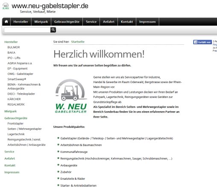This screenshot has width=217, height=187.
Task: Select Kontakt in the sidebar
Action: pyautogui.click(x=10, y=165)
